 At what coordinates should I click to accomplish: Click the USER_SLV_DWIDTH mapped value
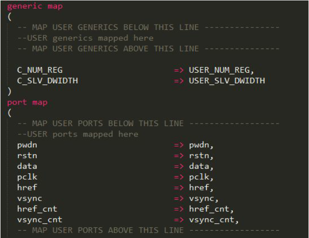227,80
